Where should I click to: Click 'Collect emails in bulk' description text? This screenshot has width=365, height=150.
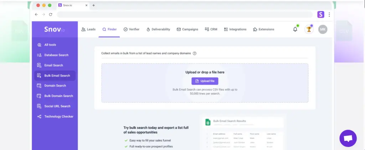pyautogui.click(x=146, y=53)
